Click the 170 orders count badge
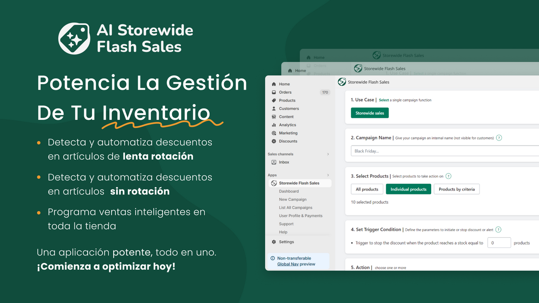 tap(325, 93)
